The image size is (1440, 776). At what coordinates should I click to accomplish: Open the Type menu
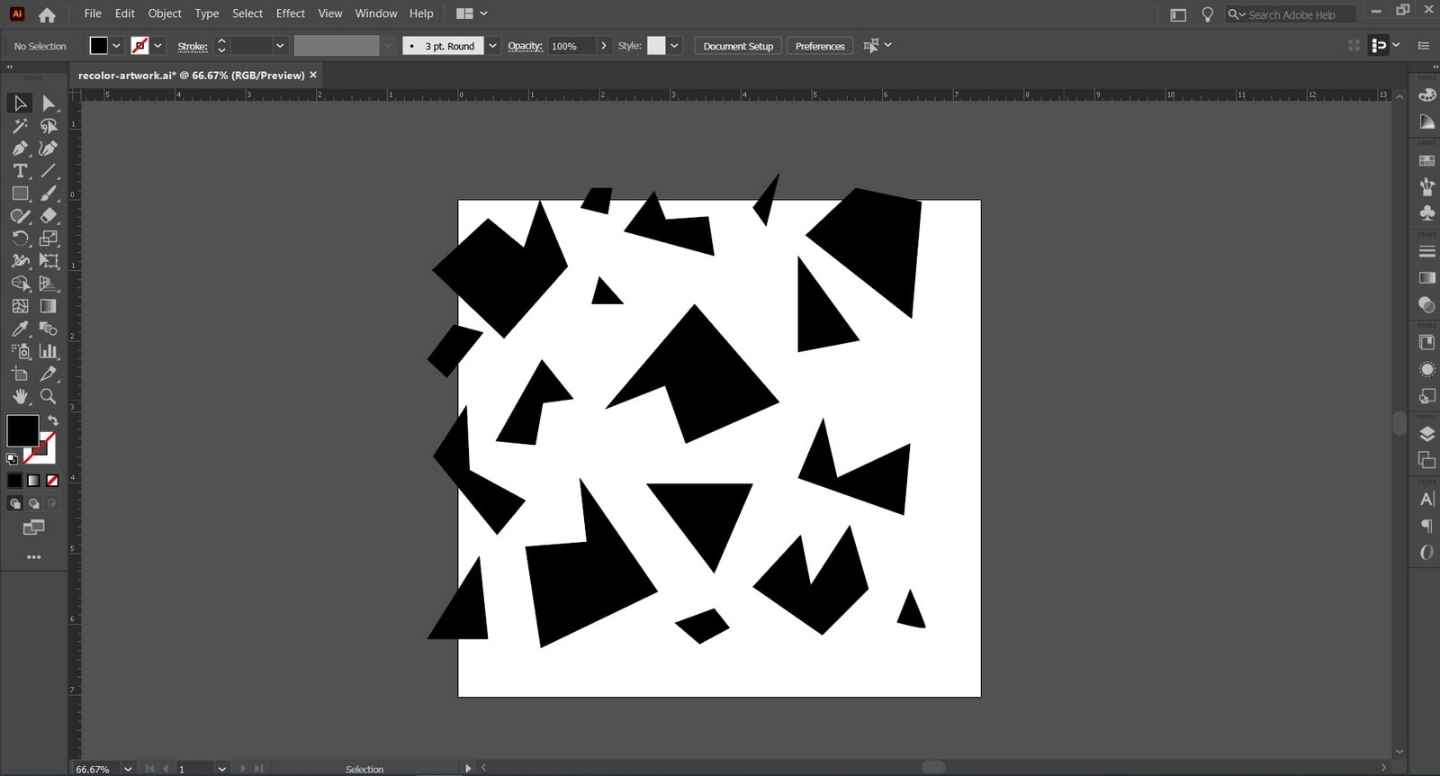click(207, 14)
